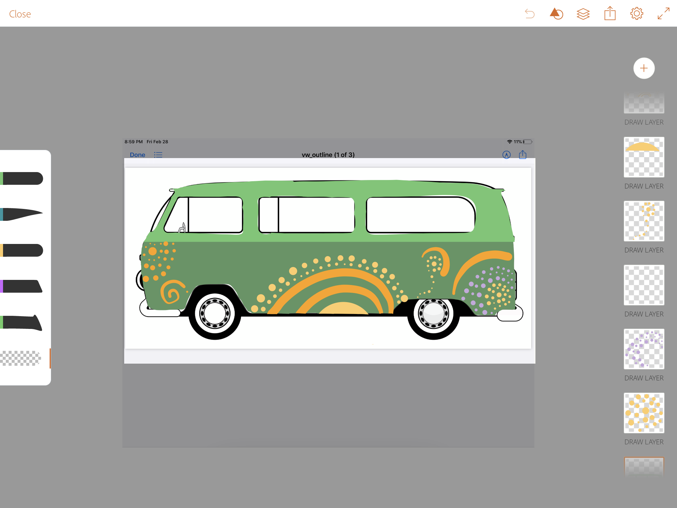
Task: Select the tapered brush with teal color
Action: click(x=21, y=214)
